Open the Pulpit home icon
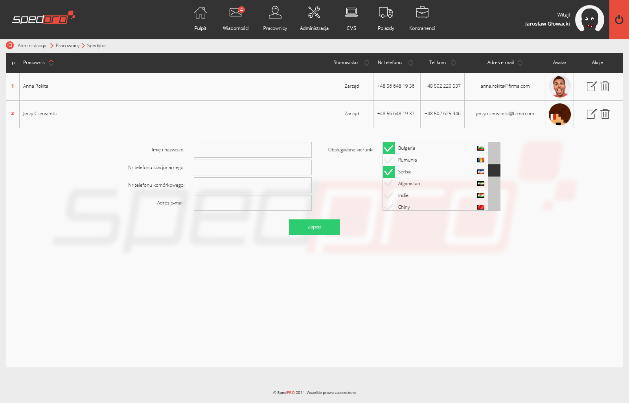 (200, 13)
